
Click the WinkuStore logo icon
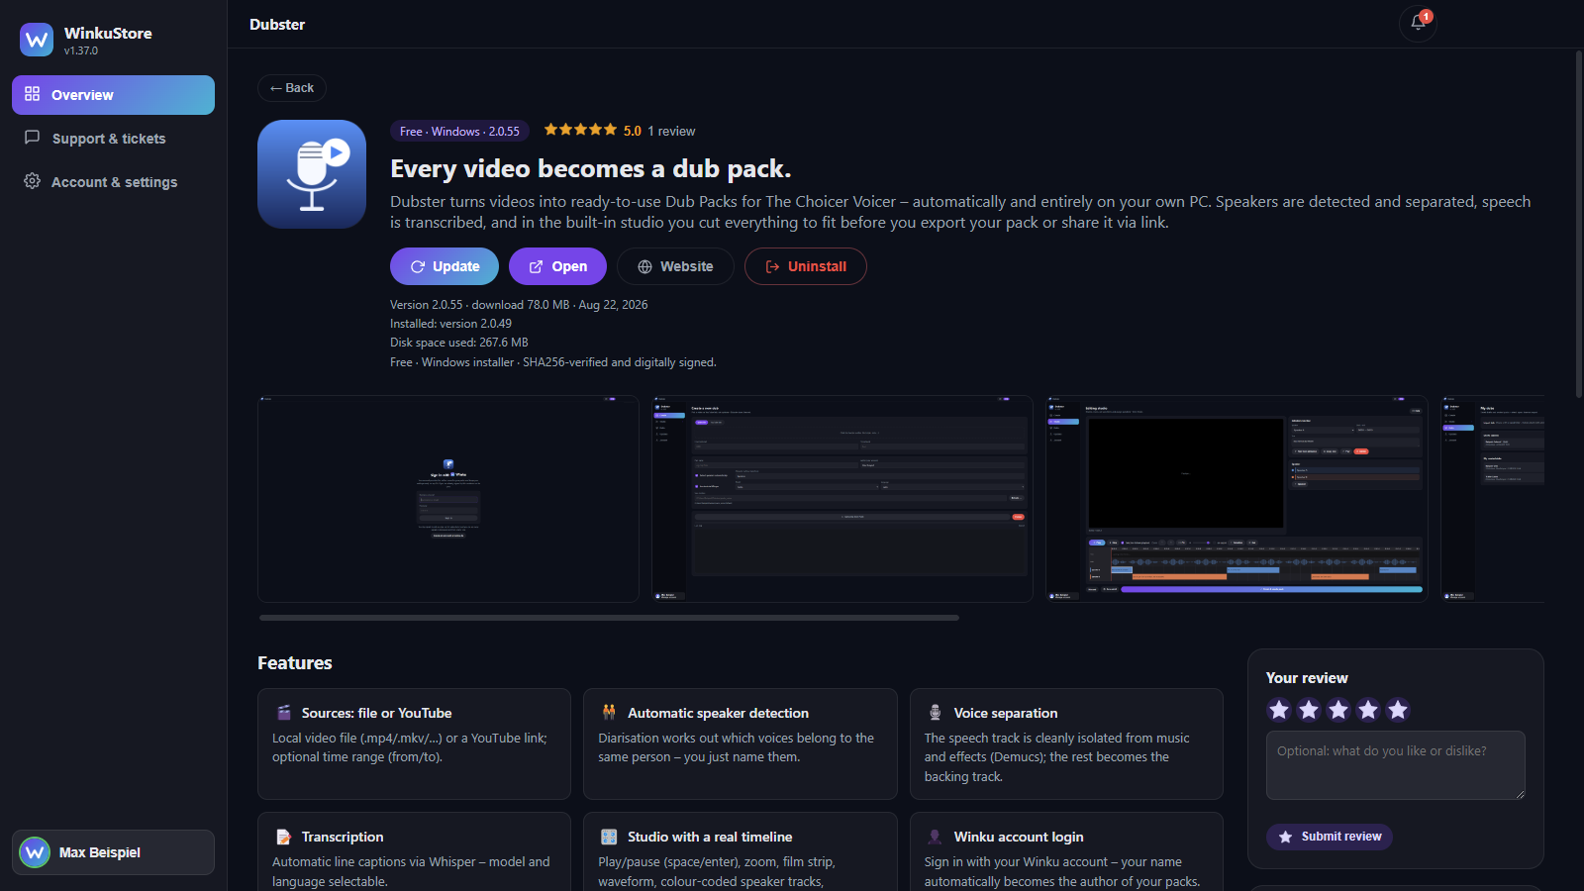(37, 40)
